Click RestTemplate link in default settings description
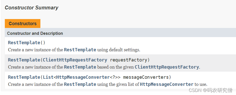Image resolution: width=236 pixels, height=95 pixels. click(x=80, y=50)
